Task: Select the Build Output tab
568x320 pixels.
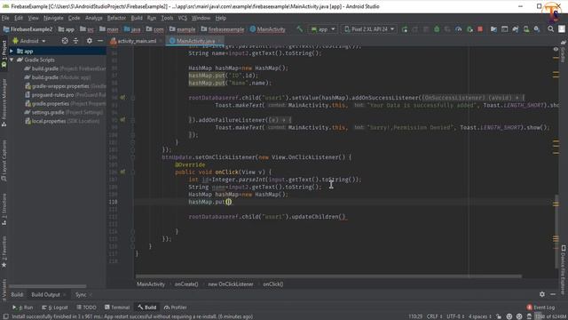Action: (x=45, y=294)
